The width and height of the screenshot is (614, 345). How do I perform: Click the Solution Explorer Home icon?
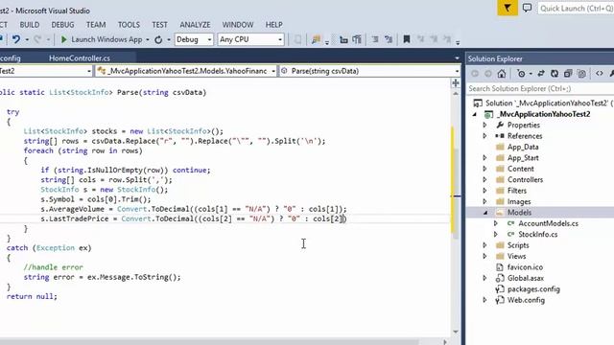tap(502, 73)
